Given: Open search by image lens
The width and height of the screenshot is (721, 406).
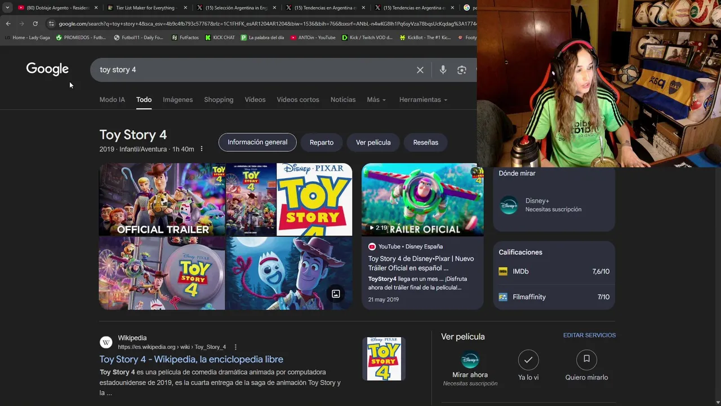Looking at the screenshot, I should click(462, 70).
